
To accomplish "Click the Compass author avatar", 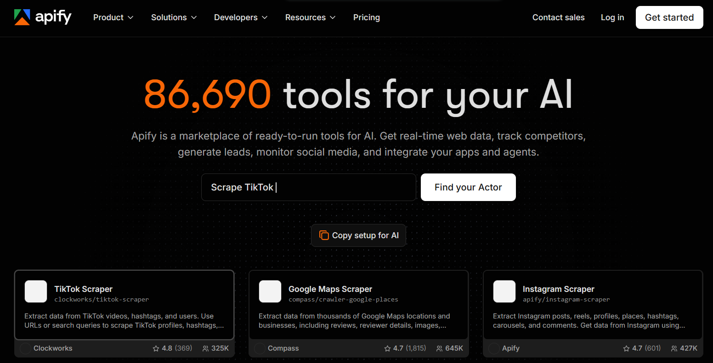I will [260, 348].
